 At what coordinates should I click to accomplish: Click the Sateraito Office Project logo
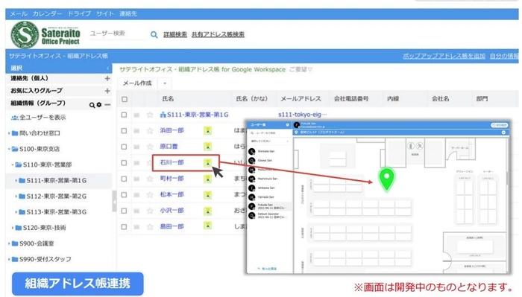[45, 35]
